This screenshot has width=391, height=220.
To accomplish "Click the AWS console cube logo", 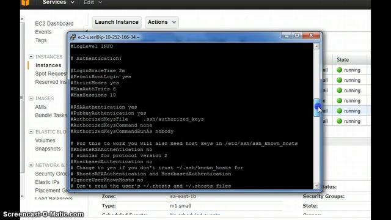I will pos(25,2).
